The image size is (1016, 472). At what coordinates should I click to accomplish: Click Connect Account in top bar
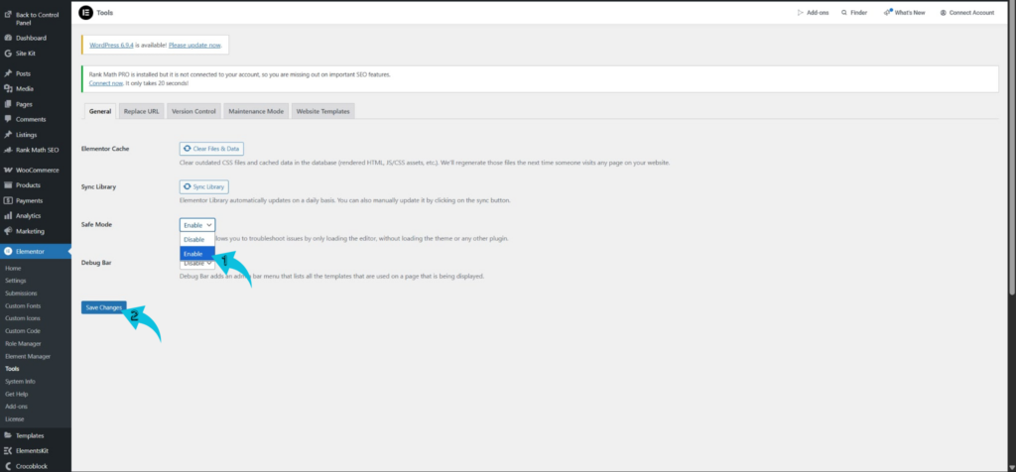pyautogui.click(x=966, y=12)
